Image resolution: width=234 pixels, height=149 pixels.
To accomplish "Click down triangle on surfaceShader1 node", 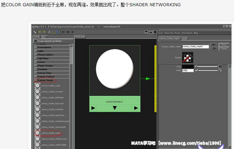I will coord(115,108).
